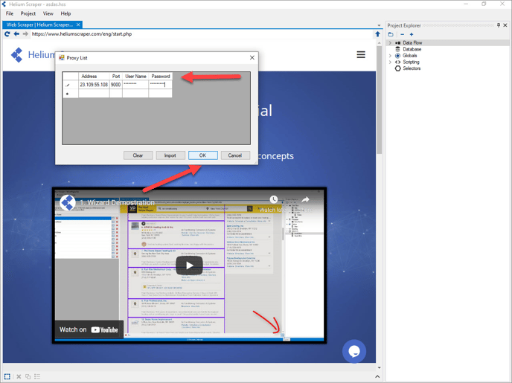
Task: Click the Import button in Proxy List
Action: [x=170, y=155]
